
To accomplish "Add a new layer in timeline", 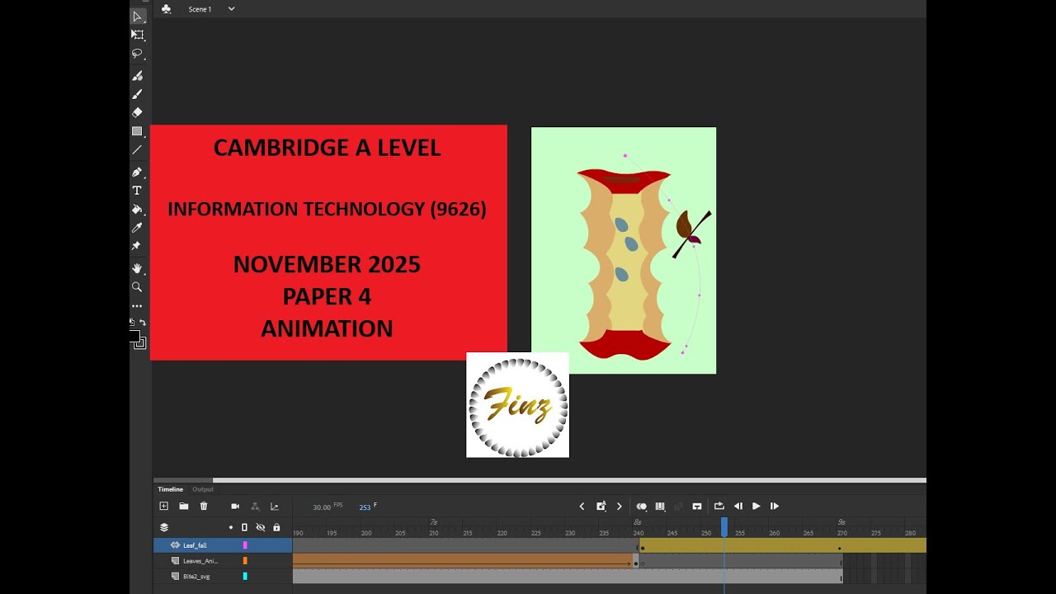I will pos(163,507).
